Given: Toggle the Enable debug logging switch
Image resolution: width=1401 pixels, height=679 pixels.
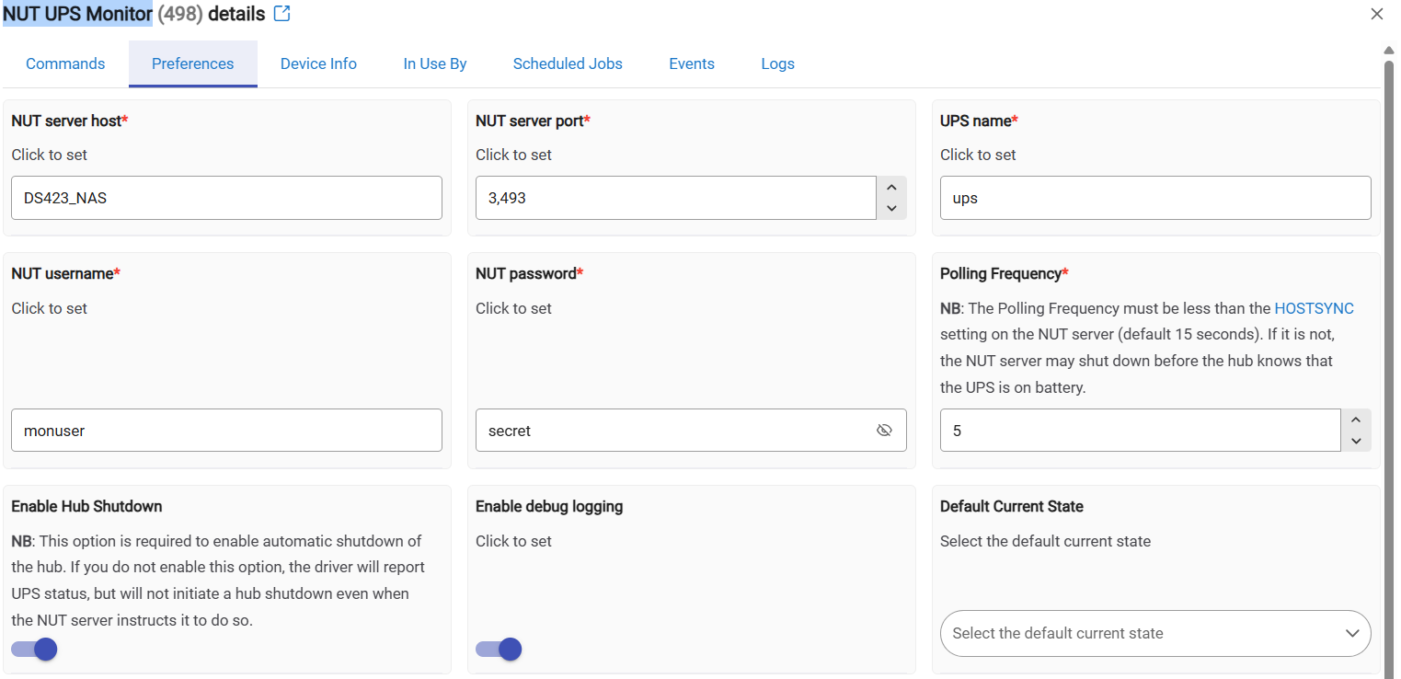Looking at the screenshot, I should (499, 650).
